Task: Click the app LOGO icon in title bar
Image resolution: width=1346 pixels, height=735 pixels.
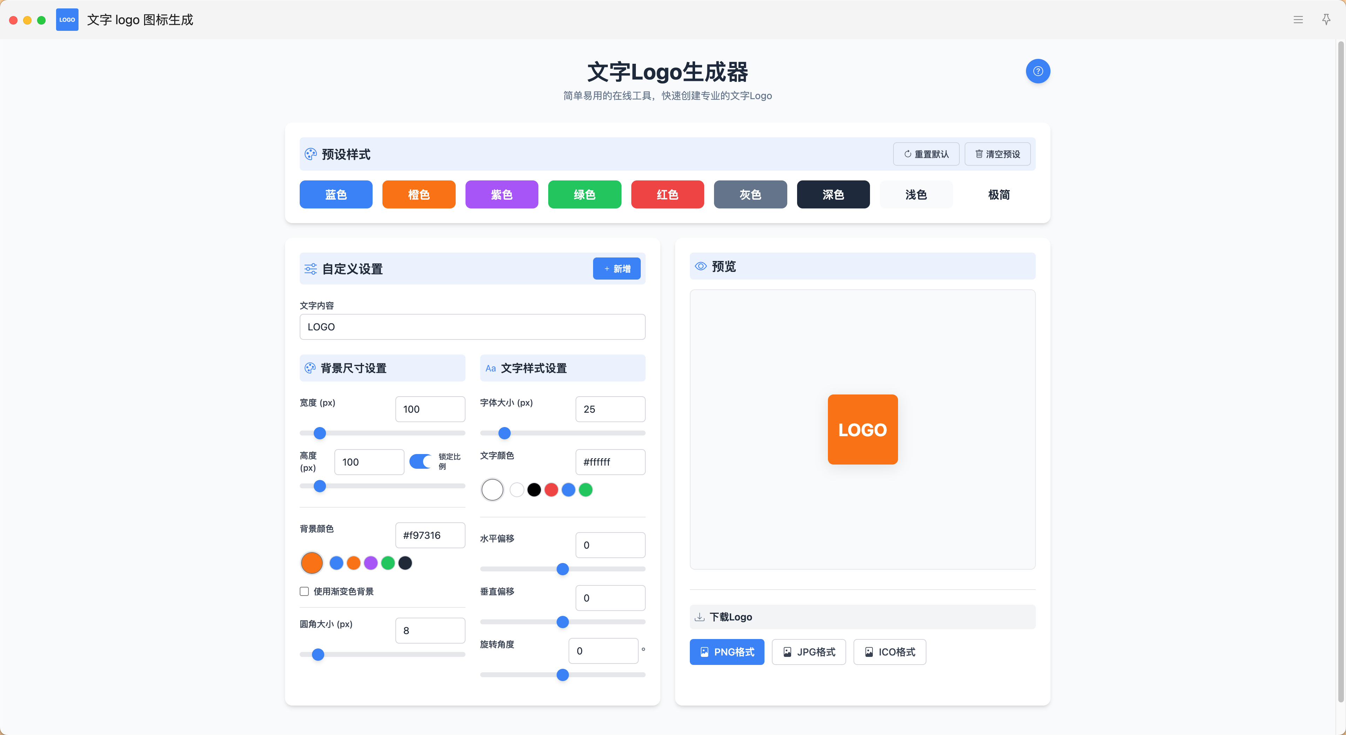Action: 67,20
